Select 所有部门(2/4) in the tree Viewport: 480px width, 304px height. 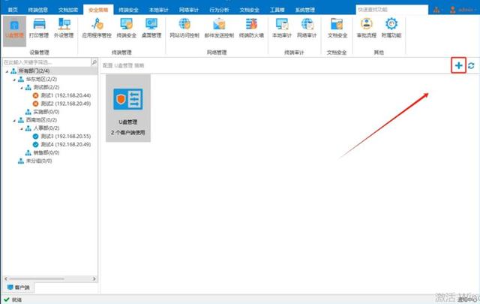pyautogui.click(x=34, y=71)
